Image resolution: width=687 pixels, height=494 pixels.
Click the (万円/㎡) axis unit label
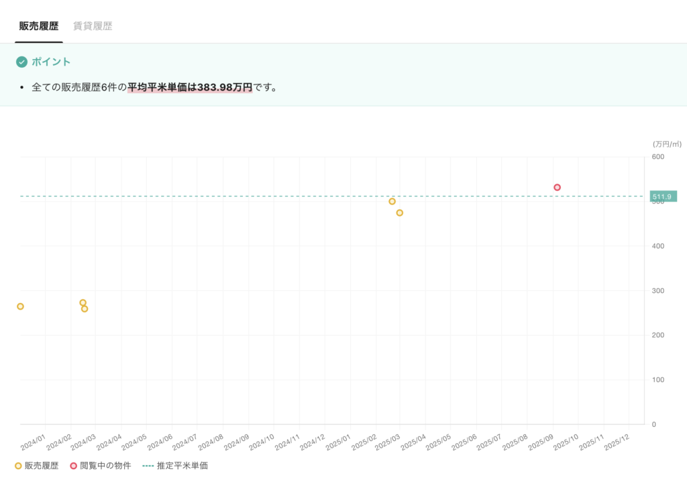[x=666, y=144]
